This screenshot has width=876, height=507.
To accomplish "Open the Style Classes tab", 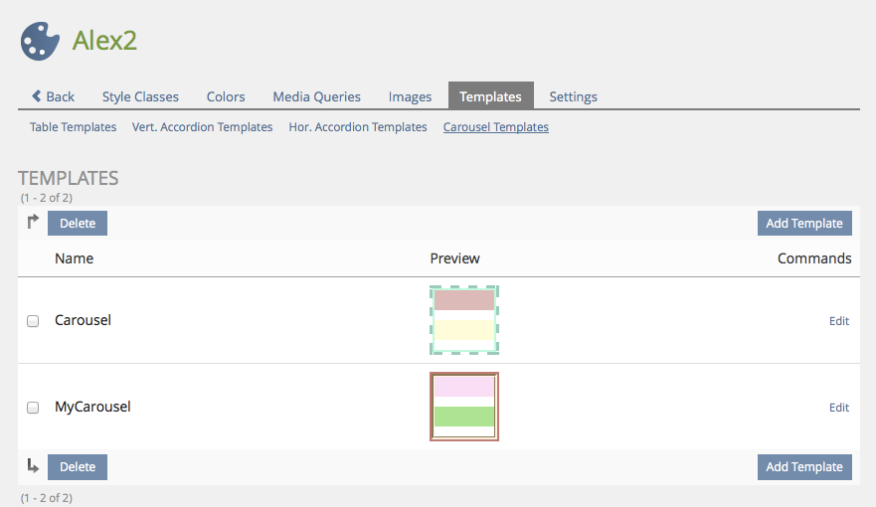I will tap(140, 96).
